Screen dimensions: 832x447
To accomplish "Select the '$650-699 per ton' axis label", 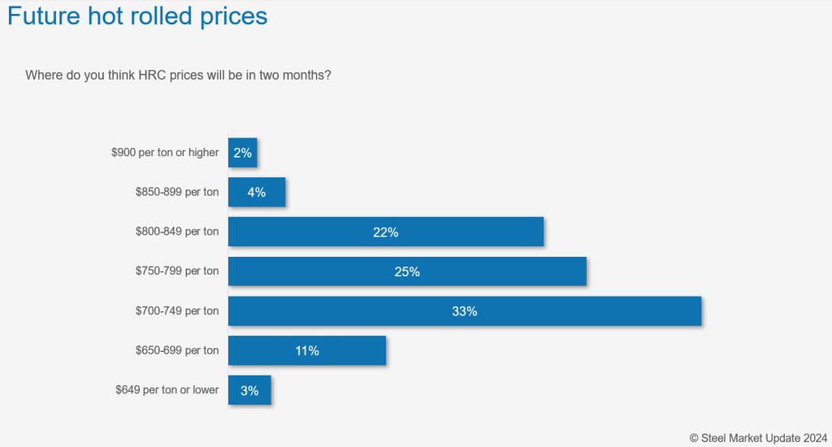I will coord(177,351).
